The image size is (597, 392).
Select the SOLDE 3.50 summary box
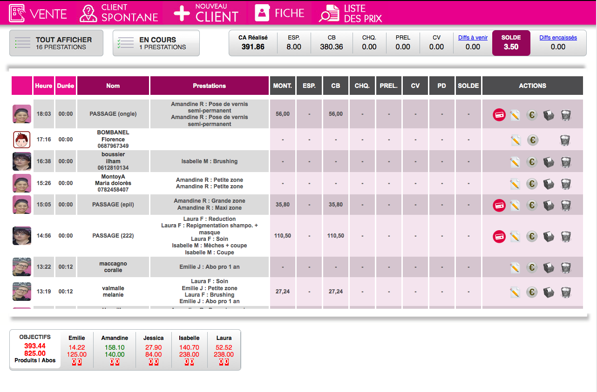[511, 43]
